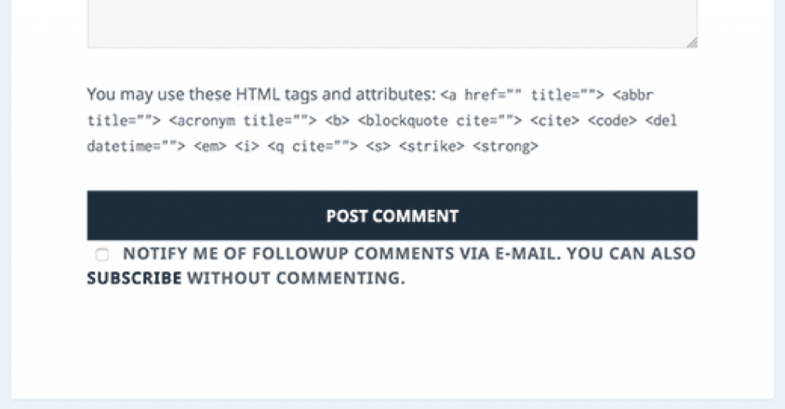Click the <strong> tag text

coord(506,146)
